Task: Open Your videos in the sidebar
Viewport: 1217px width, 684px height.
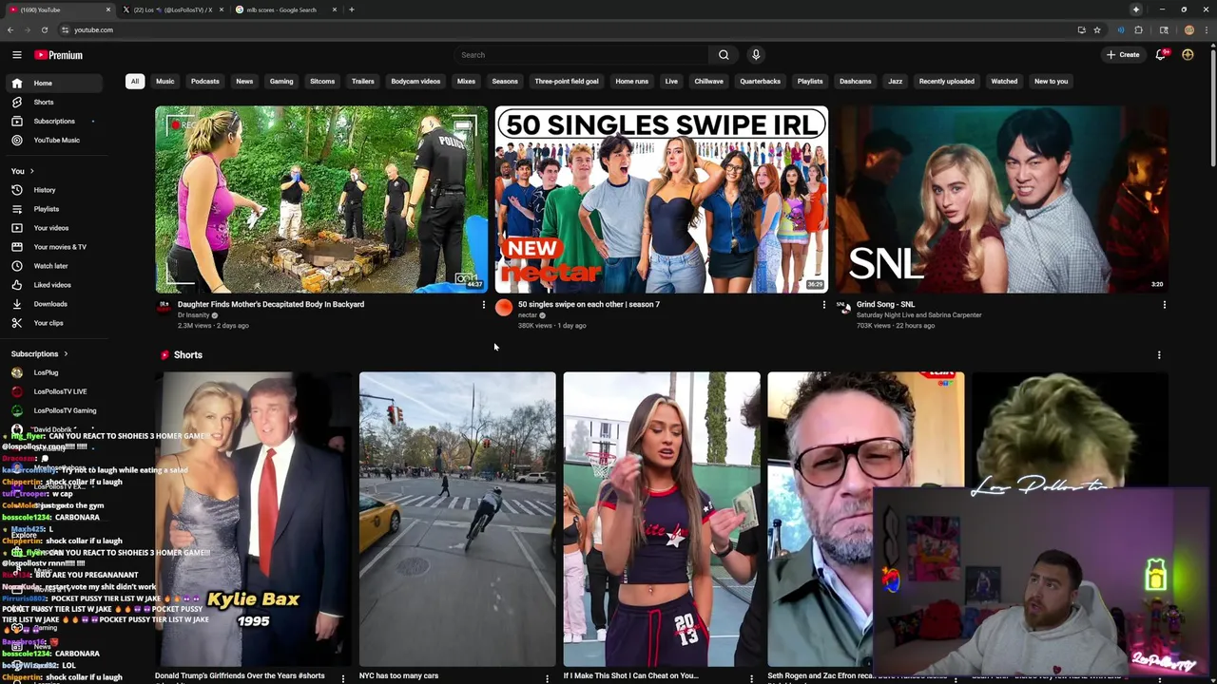Action: 53,228
